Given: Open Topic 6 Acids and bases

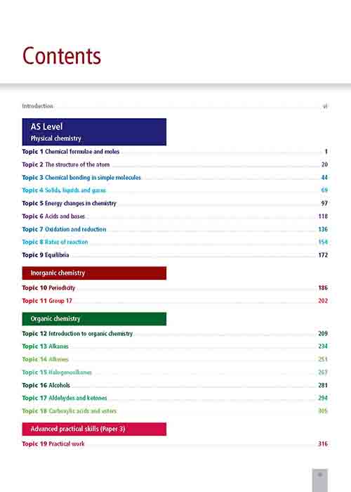Looking at the screenshot, I should [x=175, y=216].
